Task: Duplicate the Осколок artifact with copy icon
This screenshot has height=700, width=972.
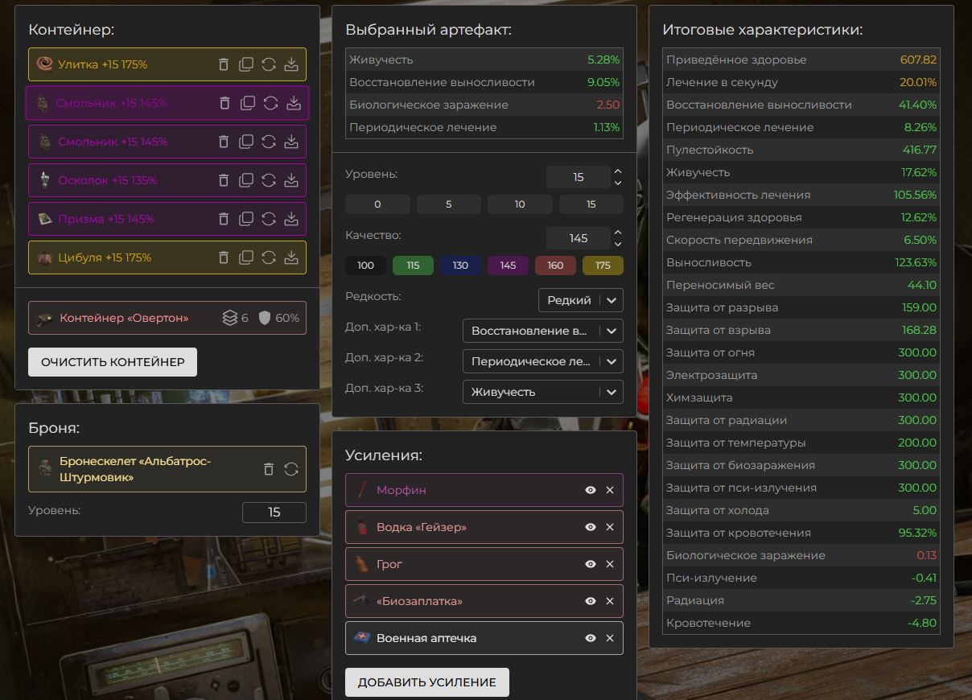Action: coord(247,180)
